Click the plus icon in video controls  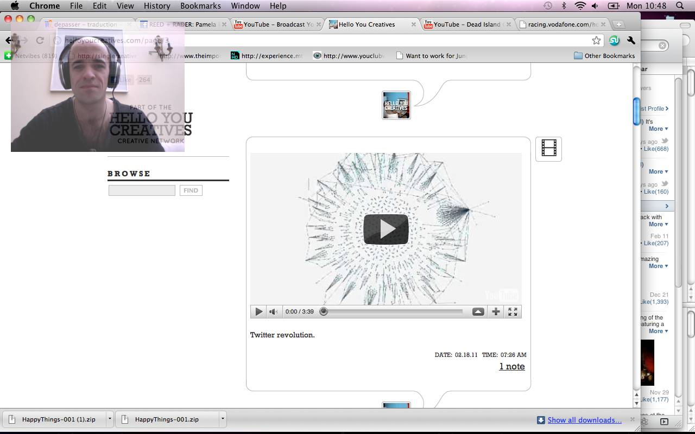tap(496, 311)
